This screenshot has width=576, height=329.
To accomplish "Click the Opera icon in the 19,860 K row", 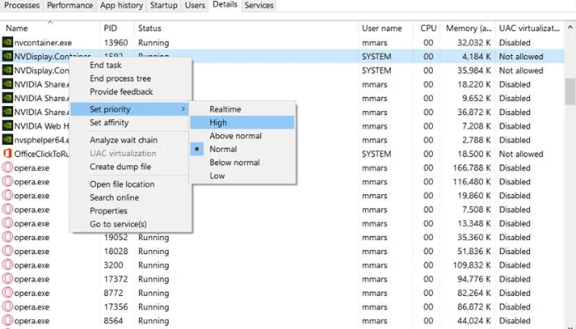I will (7, 196).
